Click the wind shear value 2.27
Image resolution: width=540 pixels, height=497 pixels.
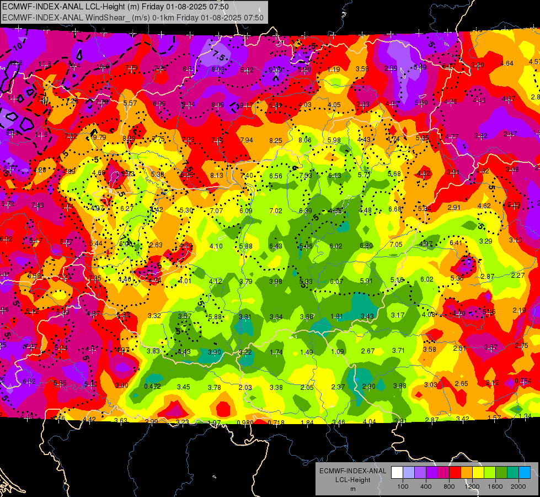(x=517, y=275)
